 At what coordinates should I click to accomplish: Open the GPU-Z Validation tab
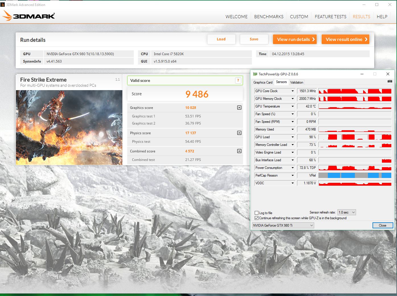pyautogui.click(x=297, y=82)
